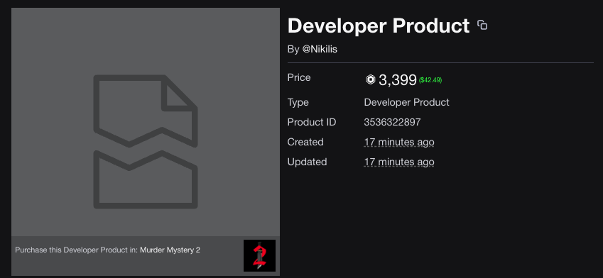Image resolution: width=603 pixels, height=278 pixels.
Task: Click 'Purchase this Developer Product in:' text
Action: (77, 250)
